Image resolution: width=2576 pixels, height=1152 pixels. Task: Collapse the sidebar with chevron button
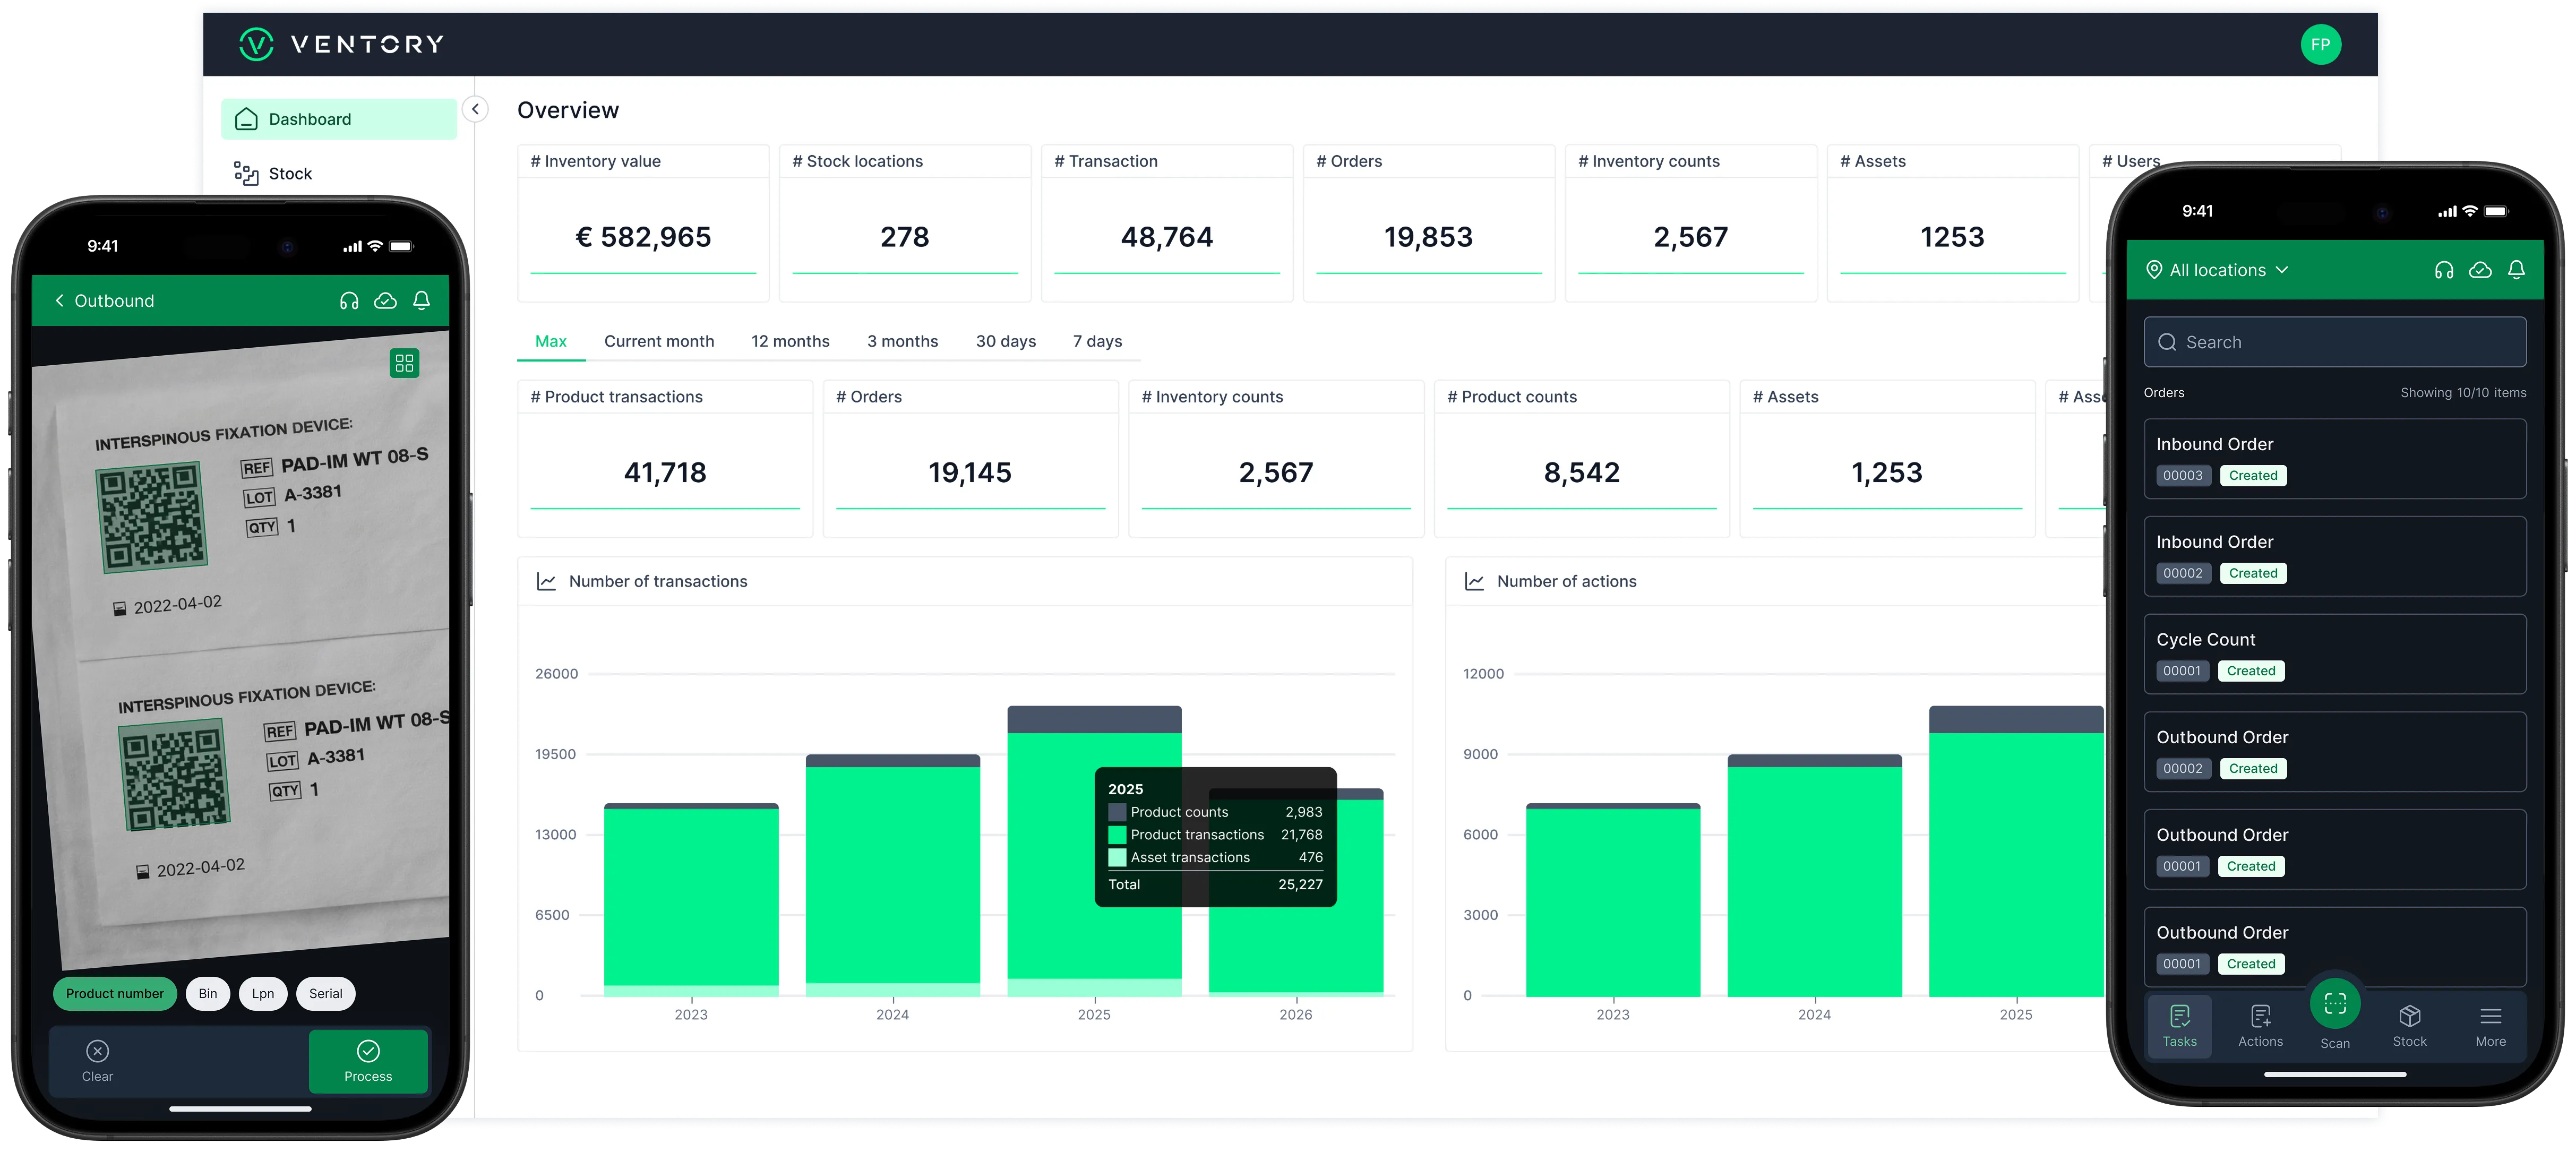click(x=476, y=109)
